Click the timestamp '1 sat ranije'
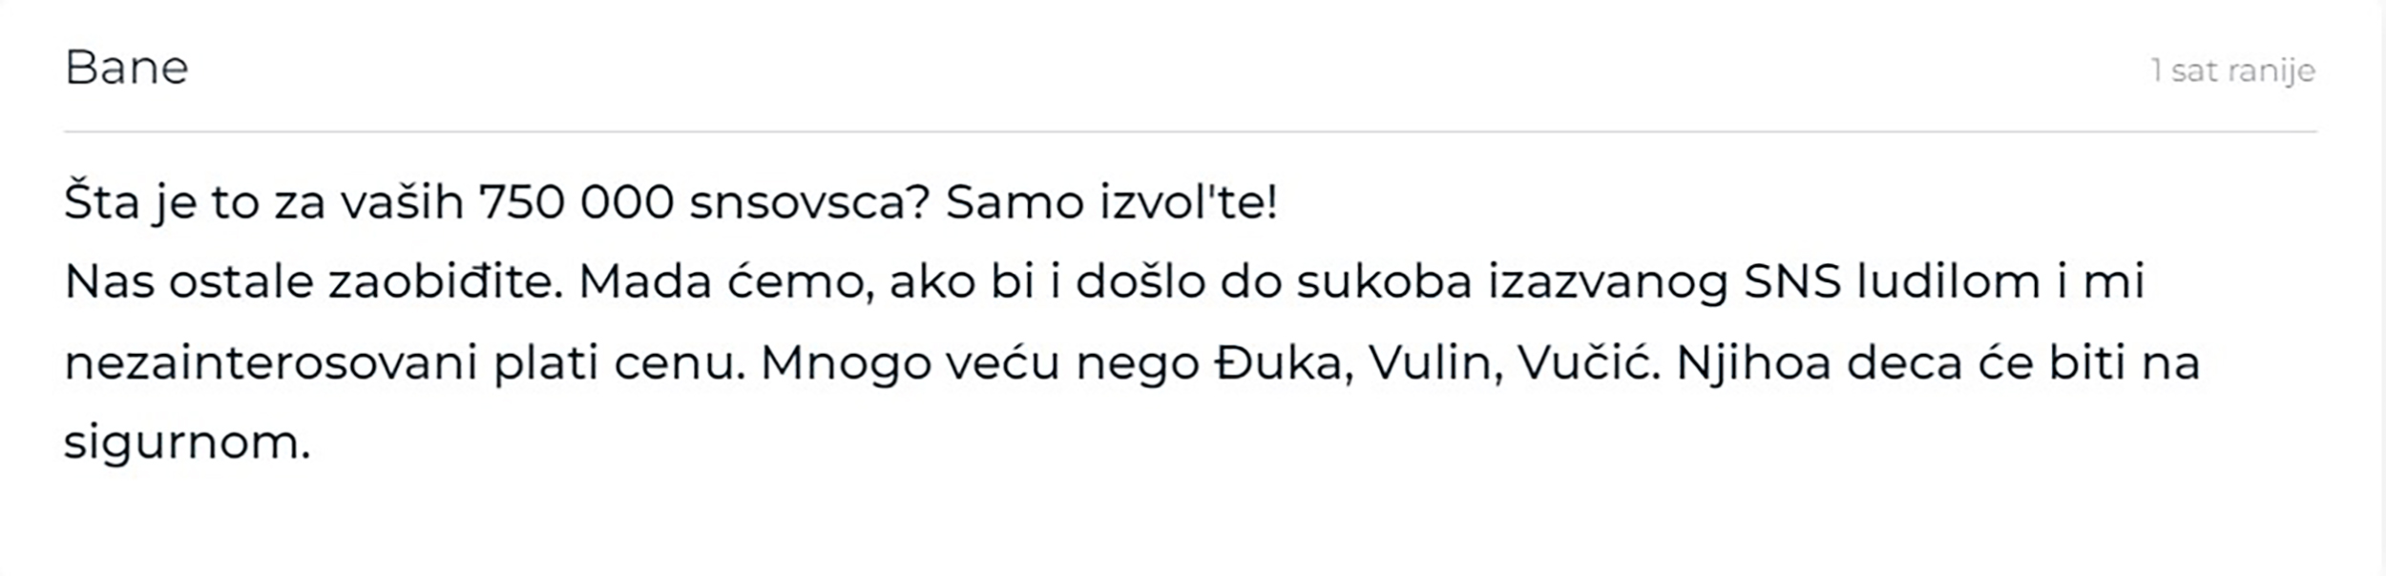Image resolution: width=2386 pixels, height=576 pixels. click(x=2232, y=71)
